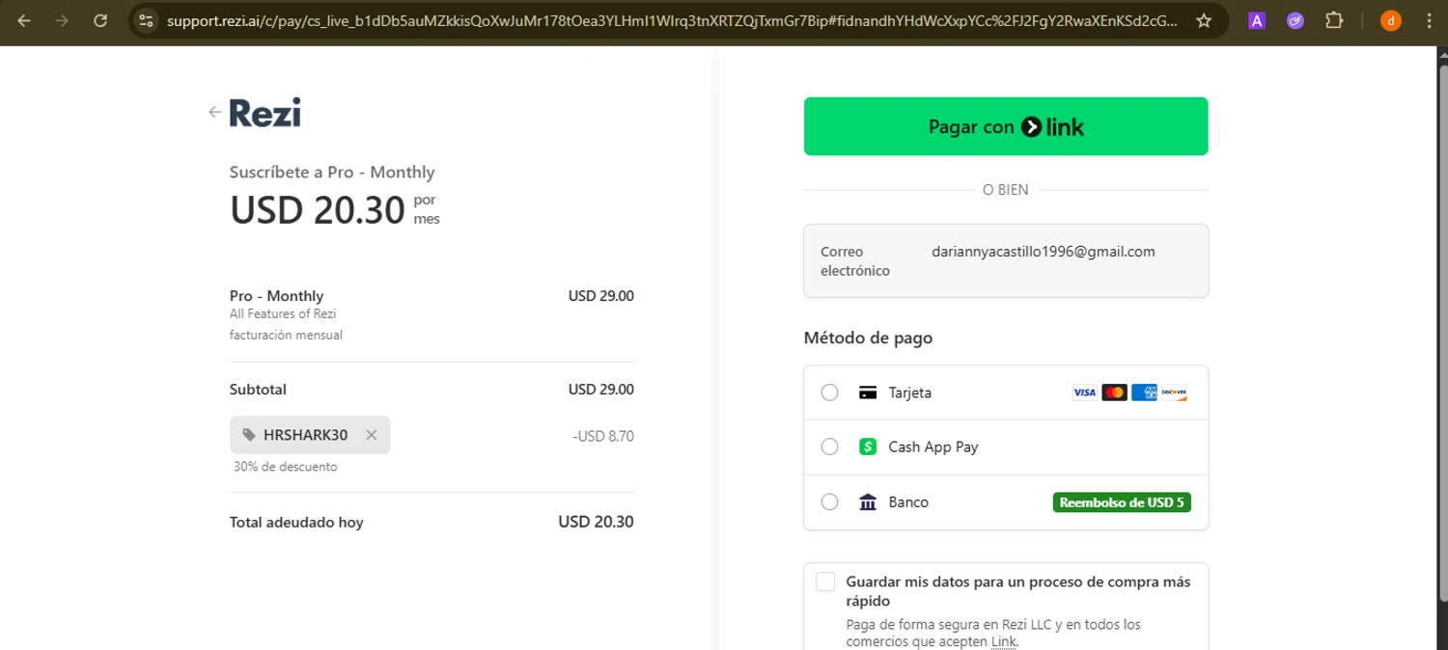Click the Mastercard logo
The width and height of the screenshot is (1448, 650).
[1114, 393]
